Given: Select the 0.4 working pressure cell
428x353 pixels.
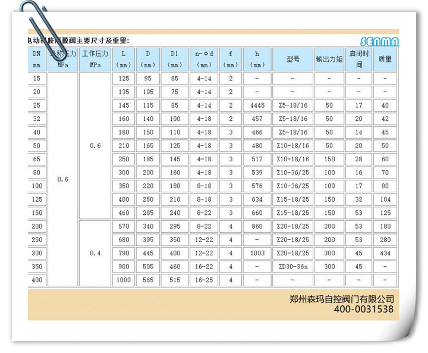Looking at the screenshot, I should click(x=95, y=253).
